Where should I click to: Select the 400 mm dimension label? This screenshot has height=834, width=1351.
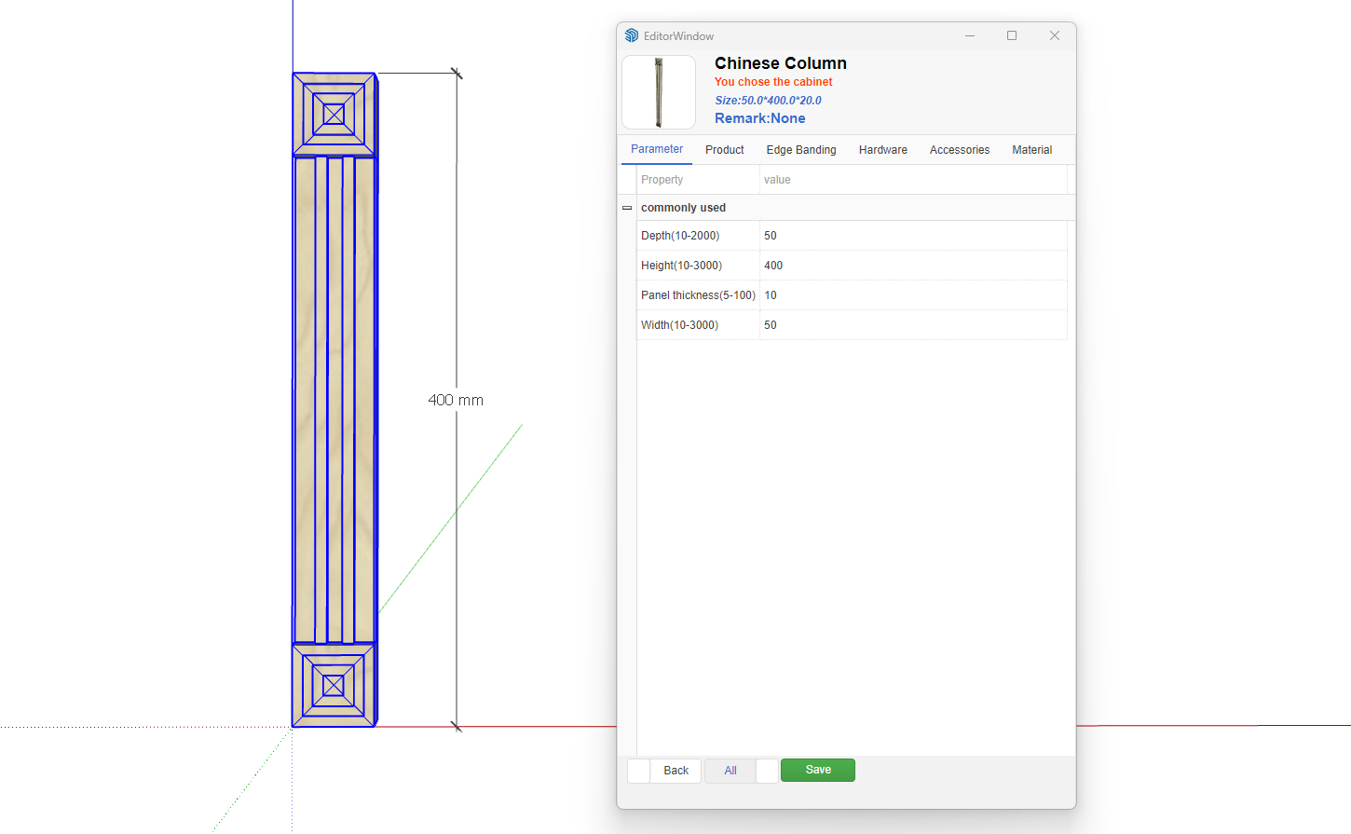pyautogui.click(x=456, y=400)
